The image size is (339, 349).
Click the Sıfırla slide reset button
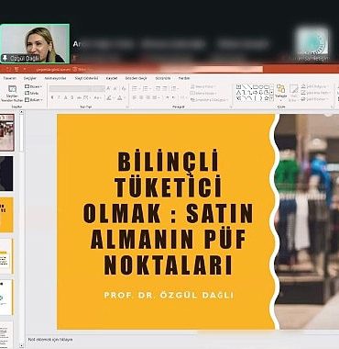point(32,93)
